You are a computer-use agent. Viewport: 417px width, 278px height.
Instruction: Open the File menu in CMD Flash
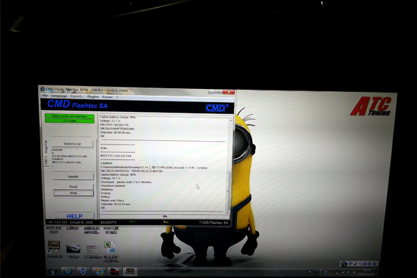(44, 95)
